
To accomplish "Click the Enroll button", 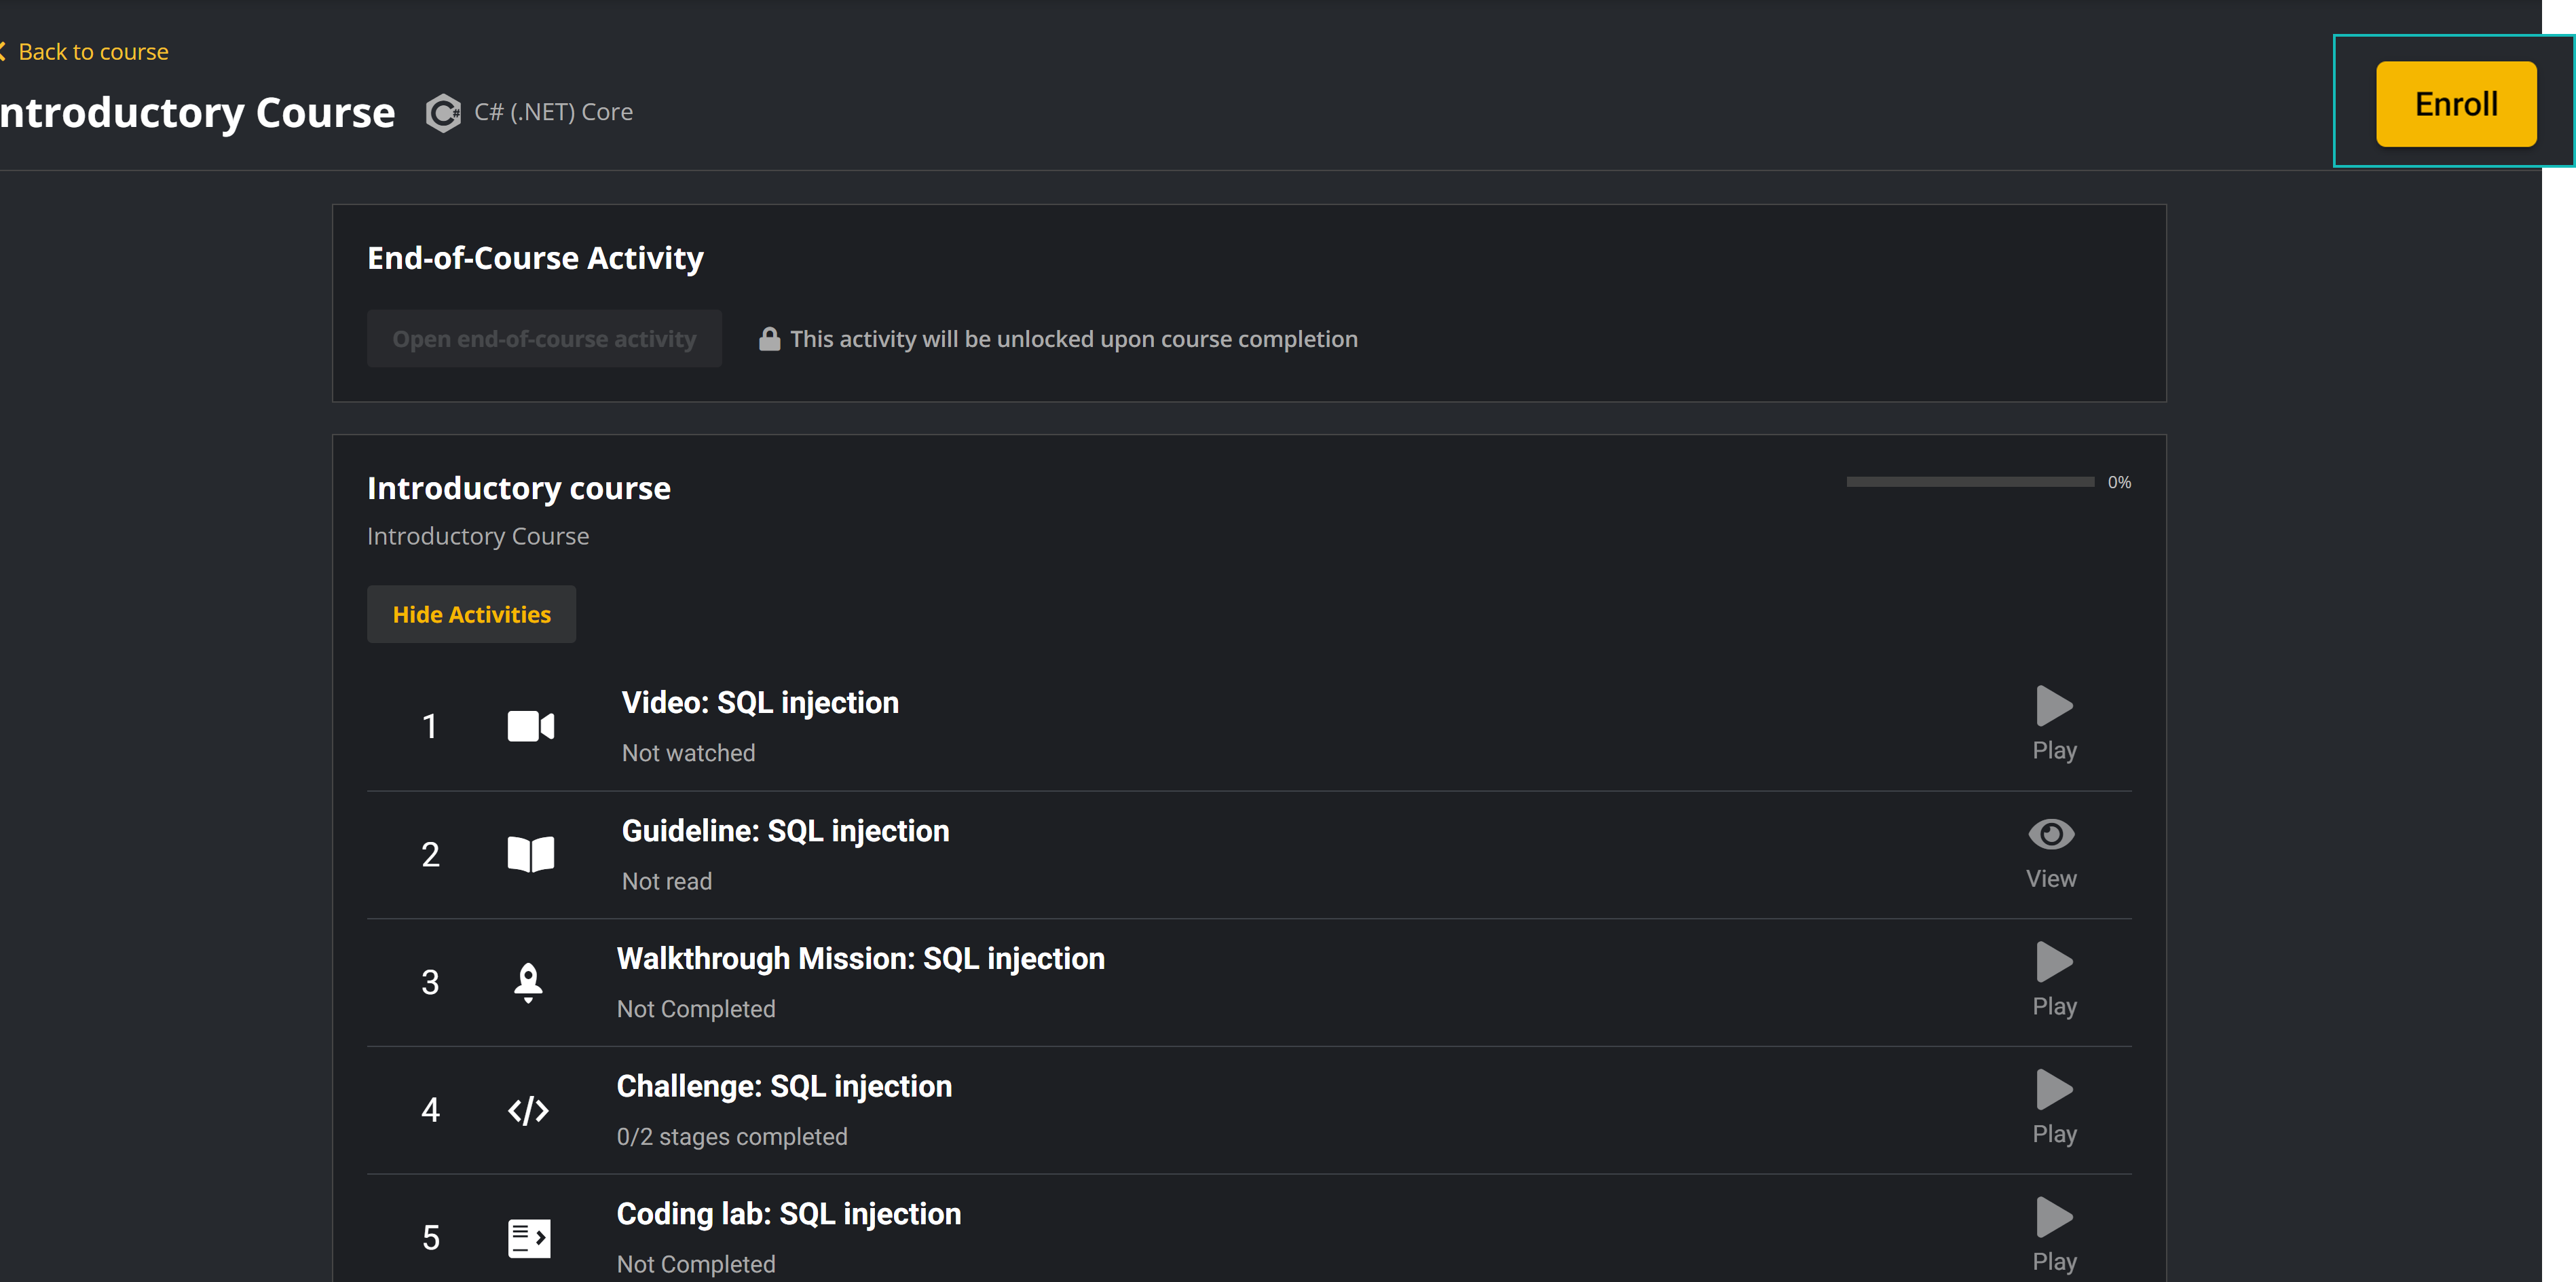I will 2455,104.
